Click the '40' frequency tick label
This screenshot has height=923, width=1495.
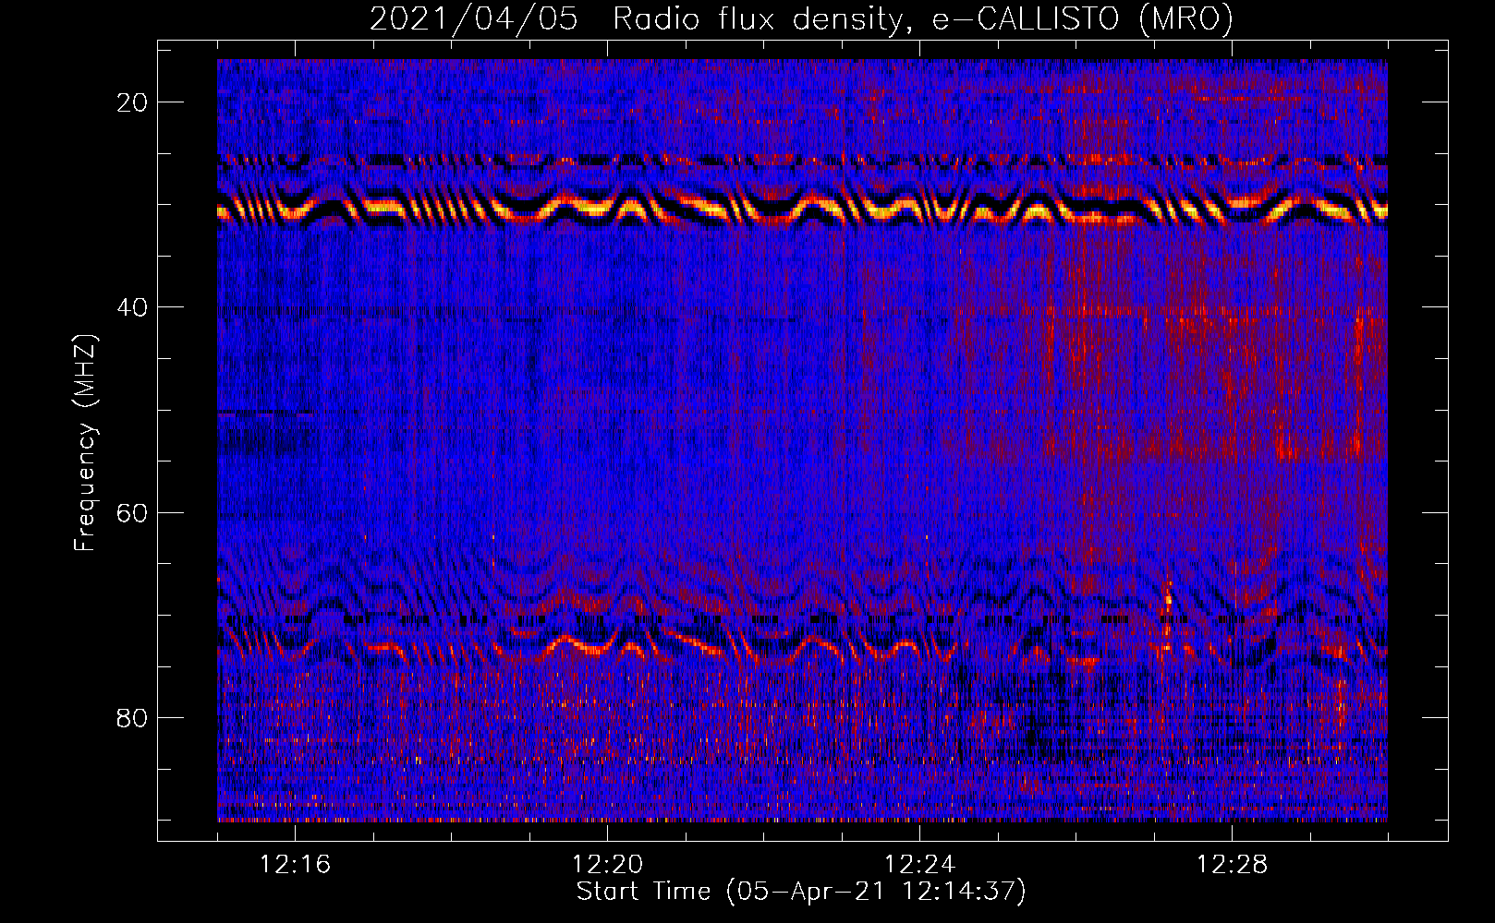click(133, 307)
